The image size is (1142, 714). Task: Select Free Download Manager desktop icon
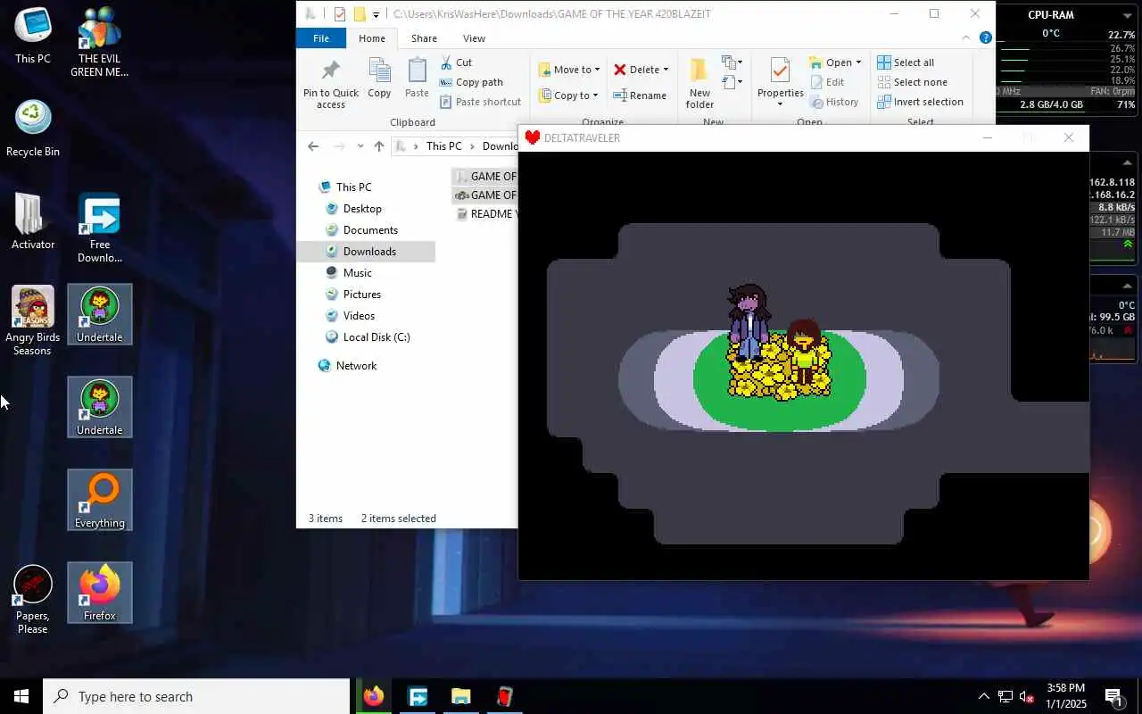click(100, 228)
